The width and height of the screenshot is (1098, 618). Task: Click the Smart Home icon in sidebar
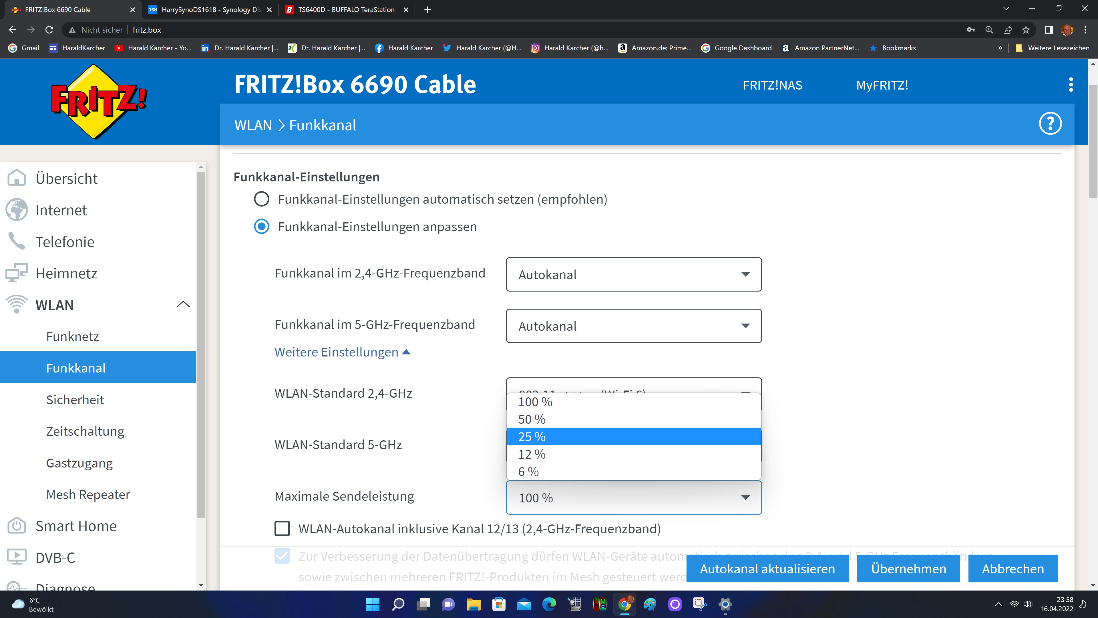(17, 526)
